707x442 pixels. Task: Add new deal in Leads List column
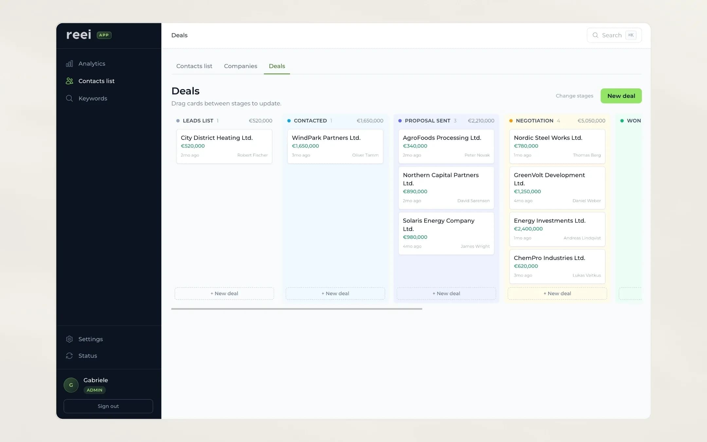click(x=224, y=293)
